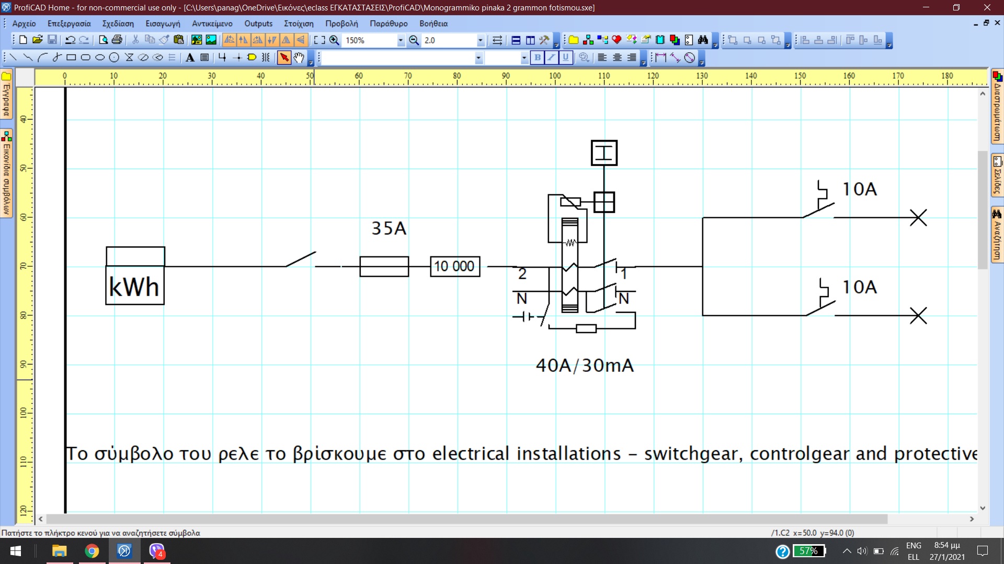Click the print icon in toolbar
This screenshot has height=564, width=1004.
[x=117, y=40]
